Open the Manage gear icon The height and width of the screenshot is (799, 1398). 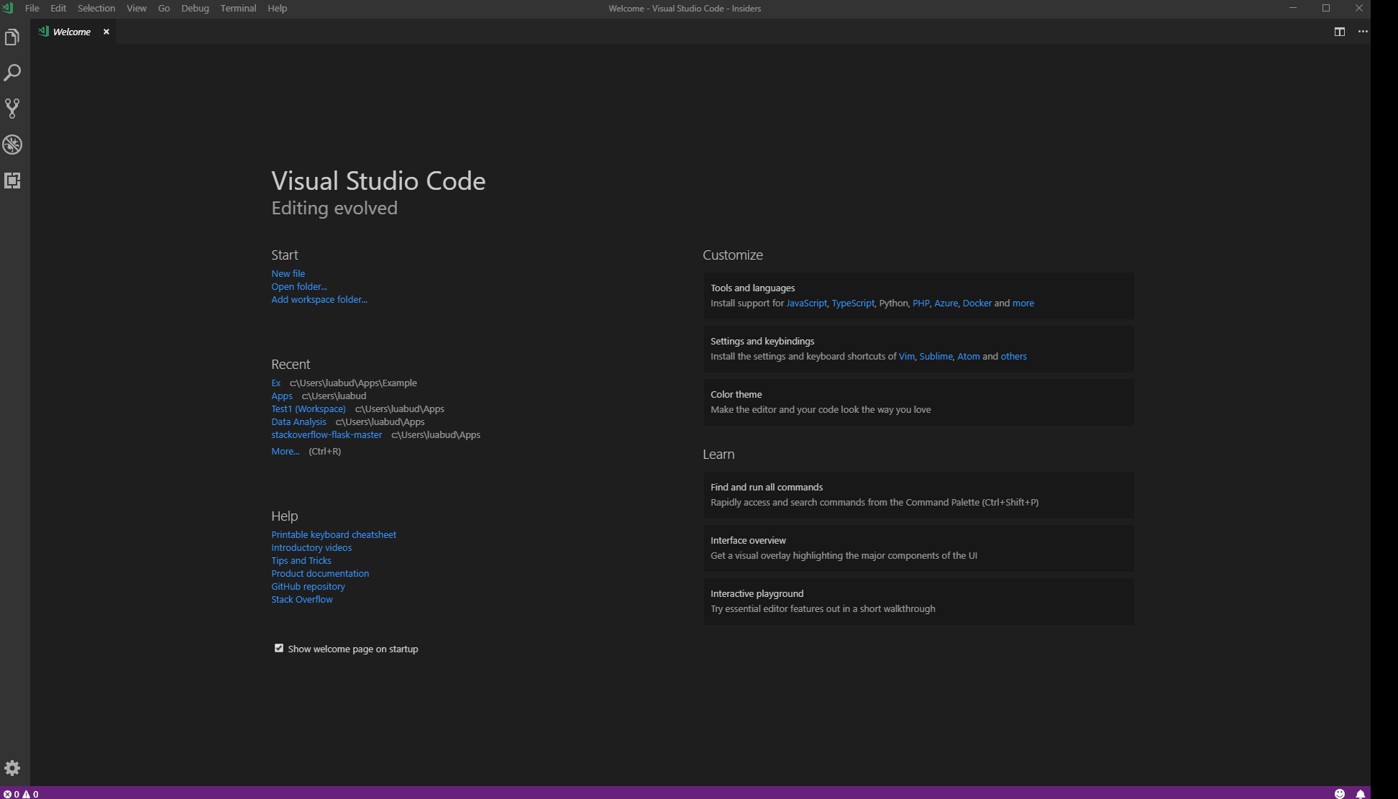pos(12,768)
